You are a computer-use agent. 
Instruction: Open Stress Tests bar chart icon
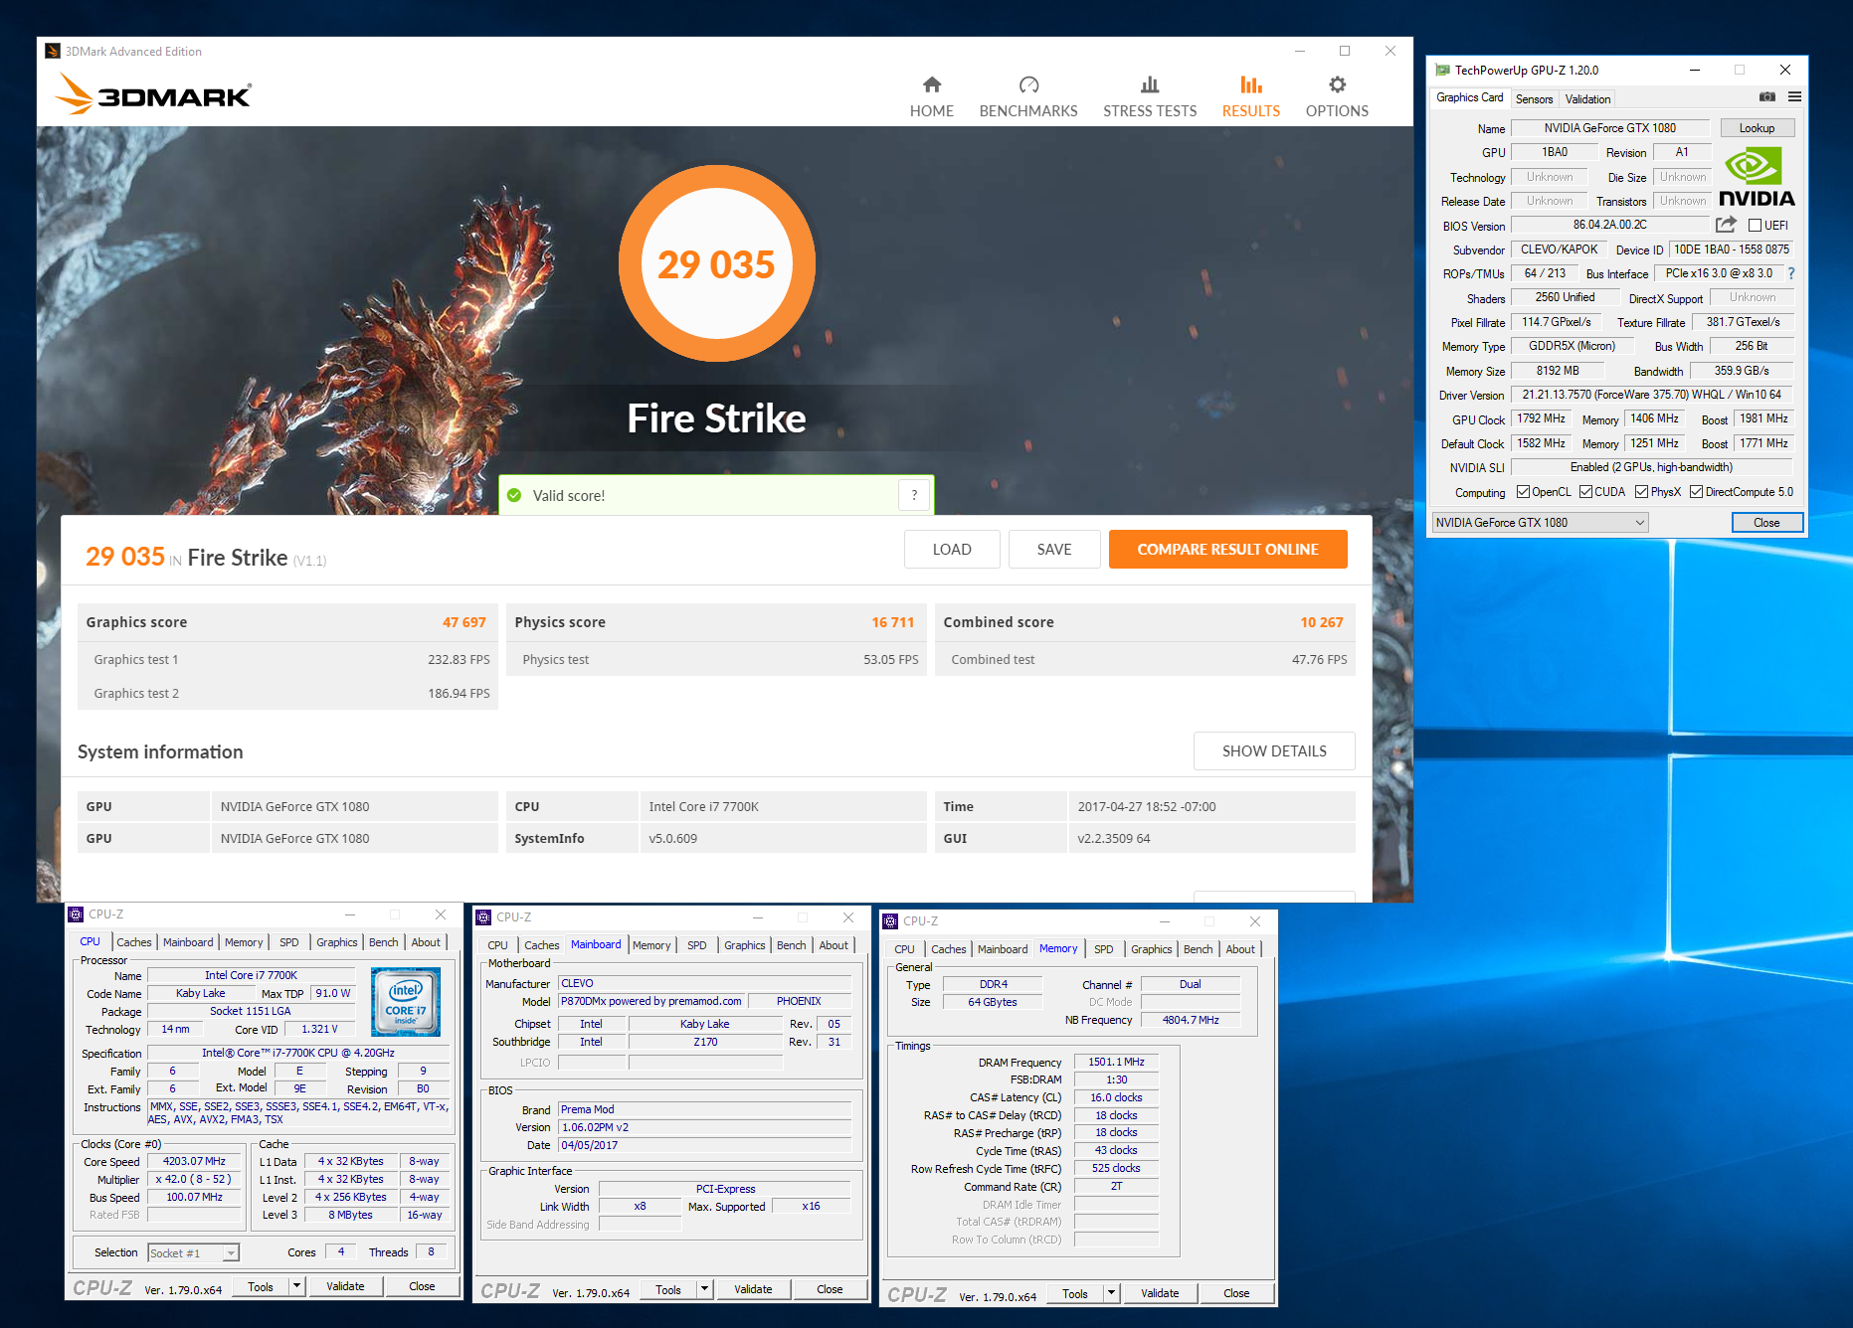(x=1150, y=84)
